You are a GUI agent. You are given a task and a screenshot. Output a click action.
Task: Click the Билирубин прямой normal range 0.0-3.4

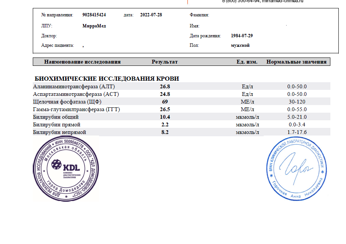point(297,124)
